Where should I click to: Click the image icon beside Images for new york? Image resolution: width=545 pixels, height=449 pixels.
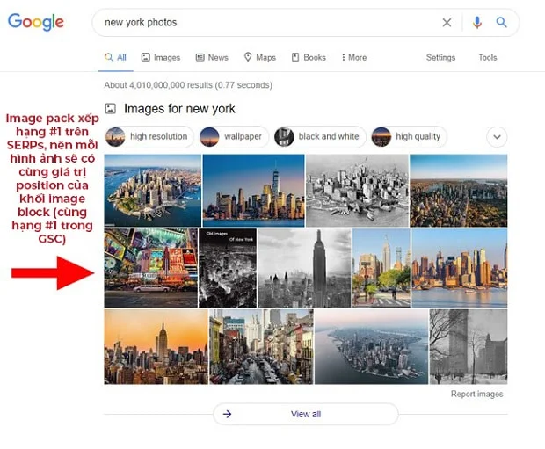(111, 108)
